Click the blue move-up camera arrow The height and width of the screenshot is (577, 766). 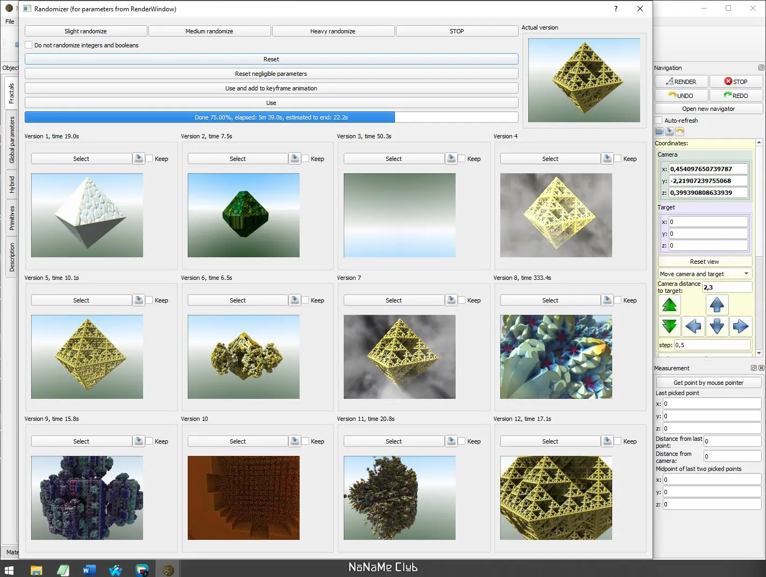(717, 305)
